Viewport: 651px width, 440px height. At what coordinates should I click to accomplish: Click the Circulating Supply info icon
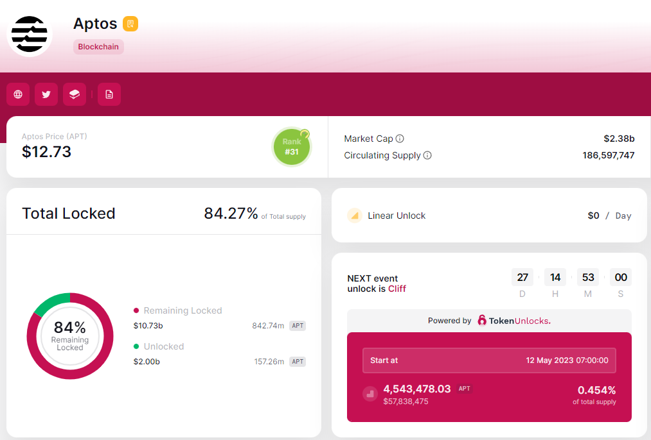tap(427, 155)
